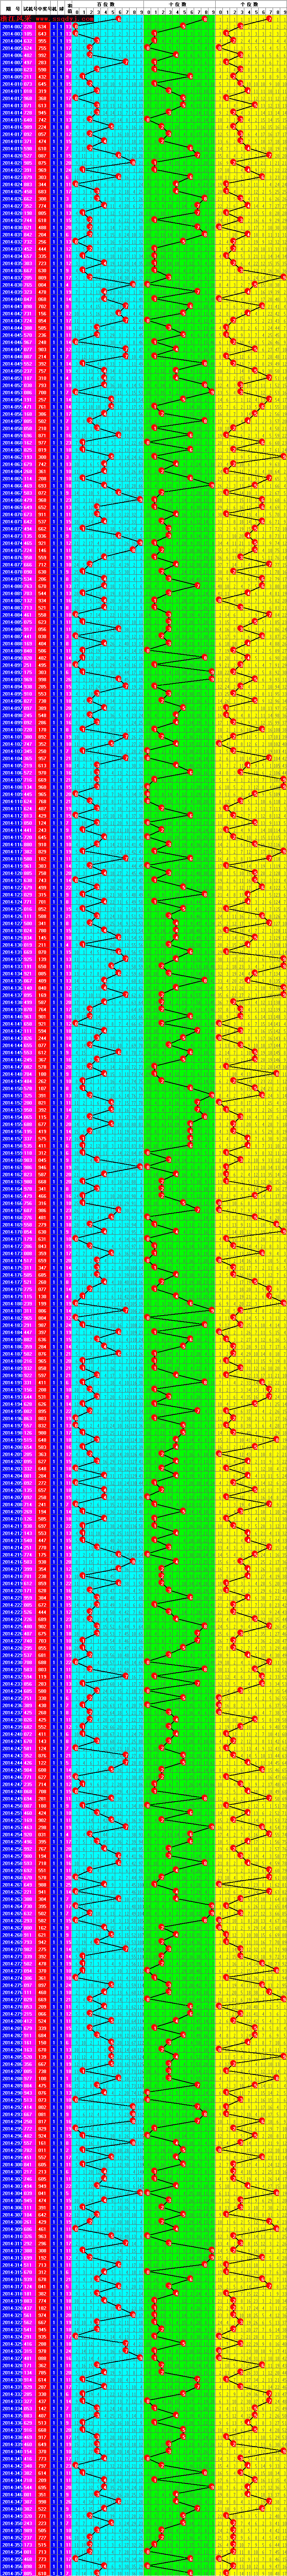This screenshot has height=2576, width=287.
Task: Select the row labeled 2014-150
Action: [x=143, y=1089]
